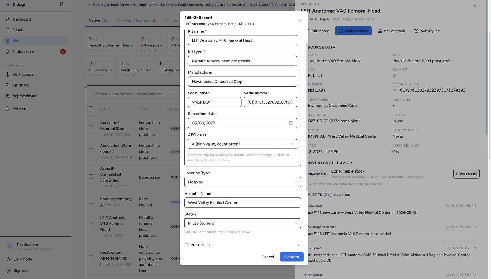
Task: Click the Serial number field
Action: pos(270,102)
